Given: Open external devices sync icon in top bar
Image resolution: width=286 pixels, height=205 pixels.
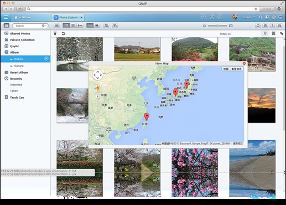Looking at the screenshot, I should 212,17.
